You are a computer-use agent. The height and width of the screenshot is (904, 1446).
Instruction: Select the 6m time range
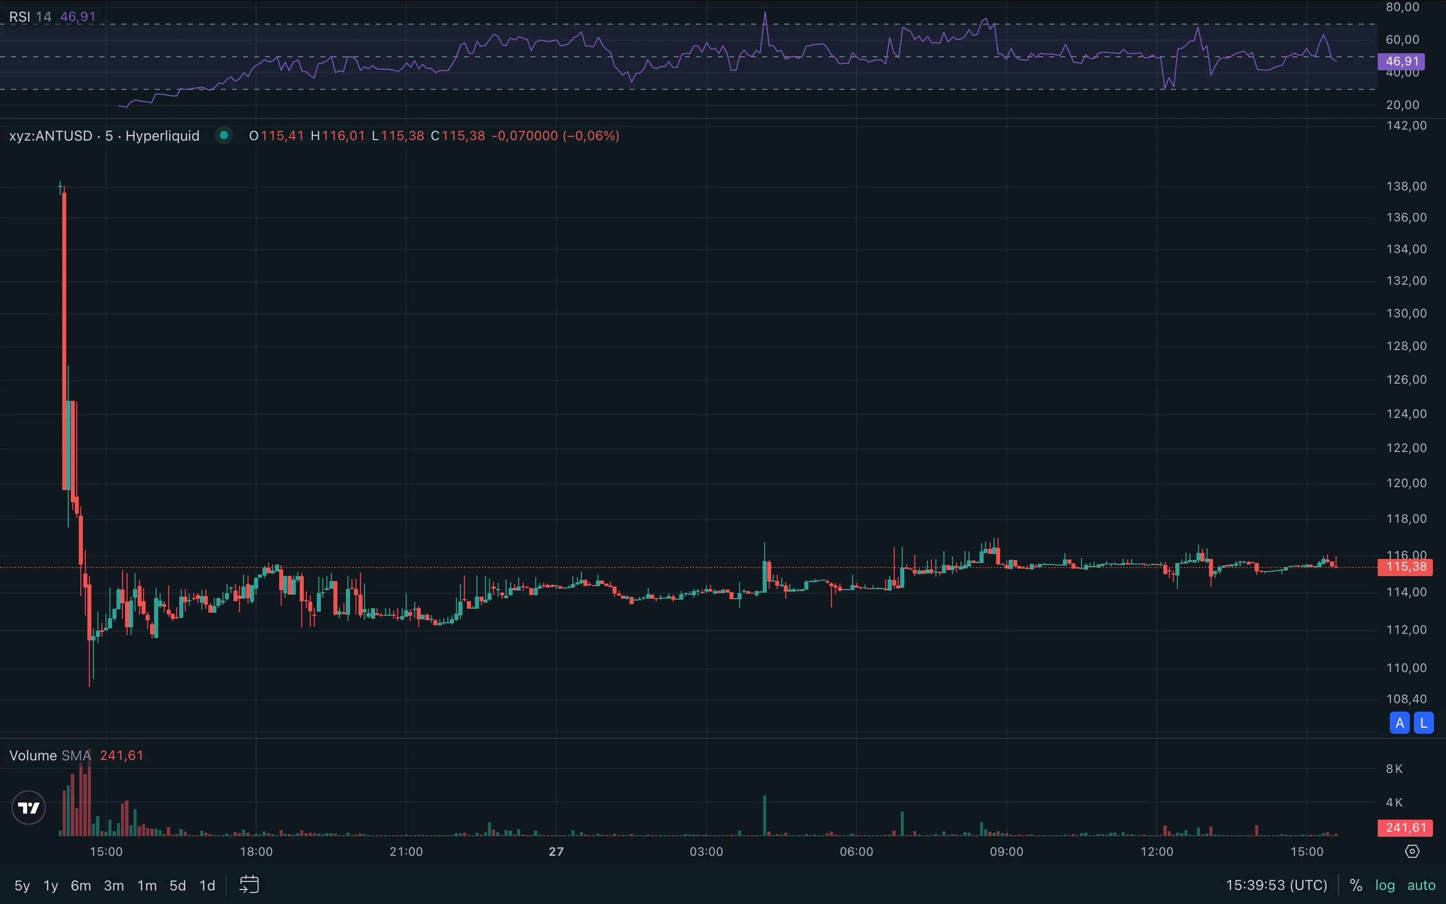pos(81,885)
